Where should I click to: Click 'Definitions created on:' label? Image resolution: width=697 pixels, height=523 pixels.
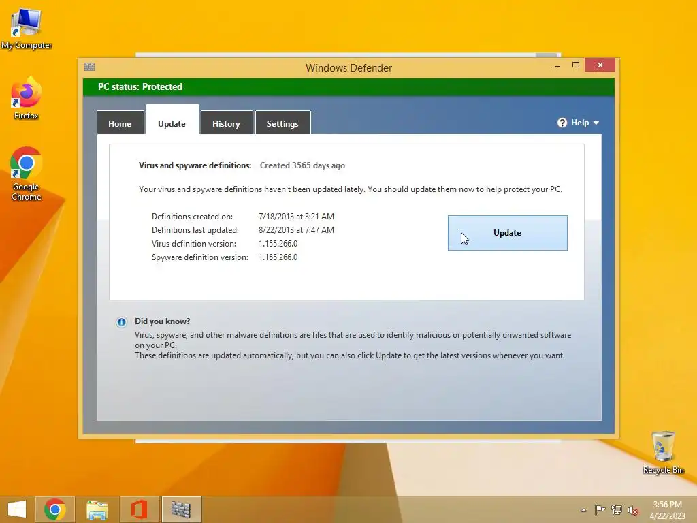pyautogui.click(x=192, y=217)
